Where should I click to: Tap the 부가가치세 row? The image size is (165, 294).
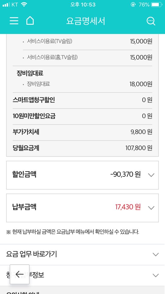82,132
